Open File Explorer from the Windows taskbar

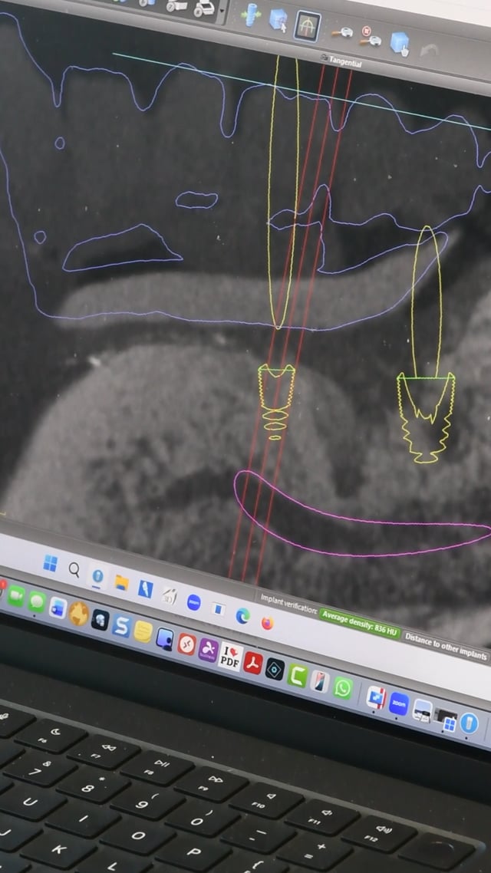coord(121,581)
